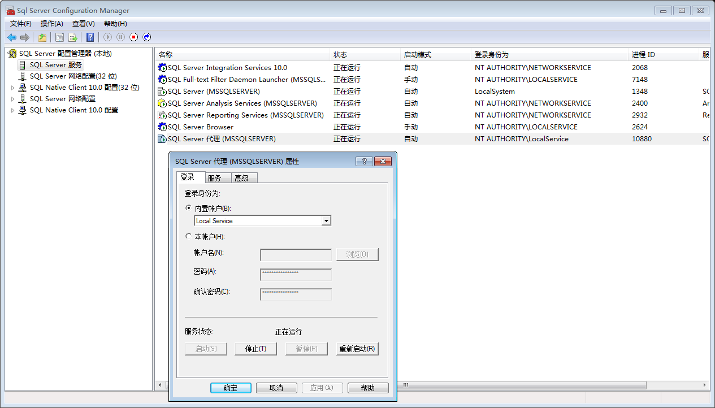715x408 pixels.
Task: Click the Export List toolbar icon
Action: click(x=73, y=37)
